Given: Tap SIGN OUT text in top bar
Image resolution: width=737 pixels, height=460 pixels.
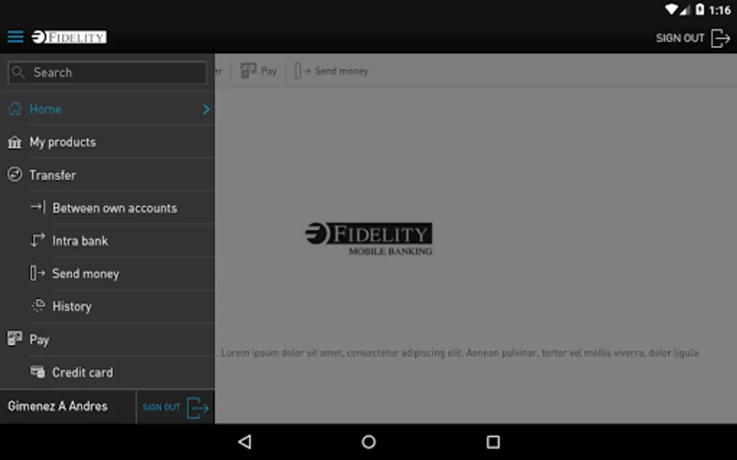Looking at the screenshot, I should click(680, 38).
